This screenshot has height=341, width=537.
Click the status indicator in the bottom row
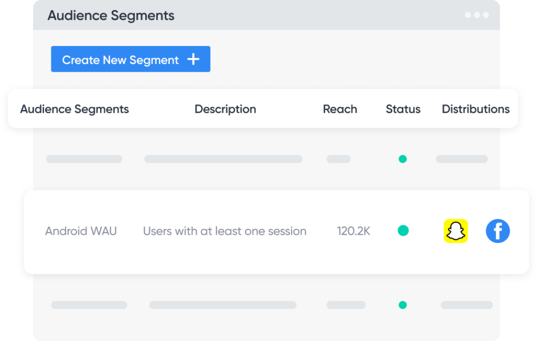coord(403,304)
